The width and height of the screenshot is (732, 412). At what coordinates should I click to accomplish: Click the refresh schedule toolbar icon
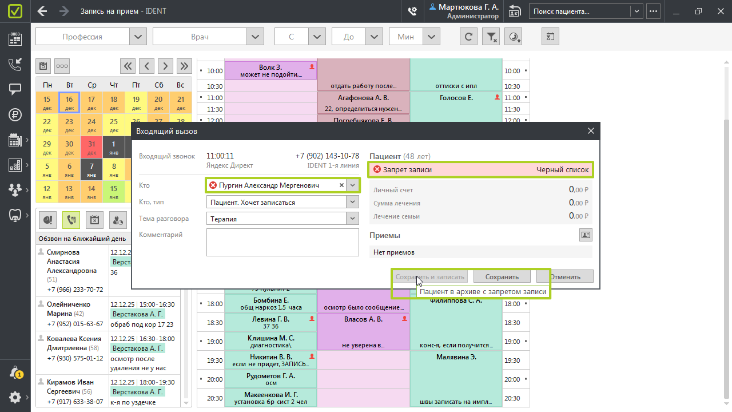(468, 37)
